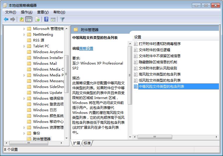This screenshot has height=156, width=223.
Task: Click tree pane scroll down arrow
Action: (x=66, y=138)
